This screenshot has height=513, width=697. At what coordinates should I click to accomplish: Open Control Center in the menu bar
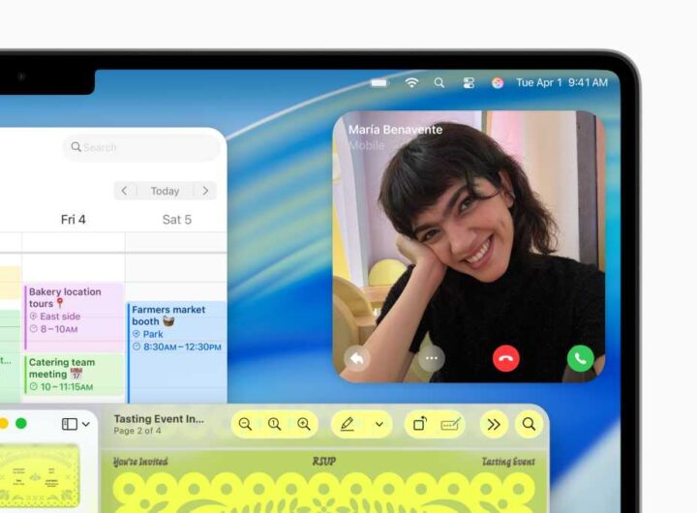pyautogui.click(x=468, y=83)
